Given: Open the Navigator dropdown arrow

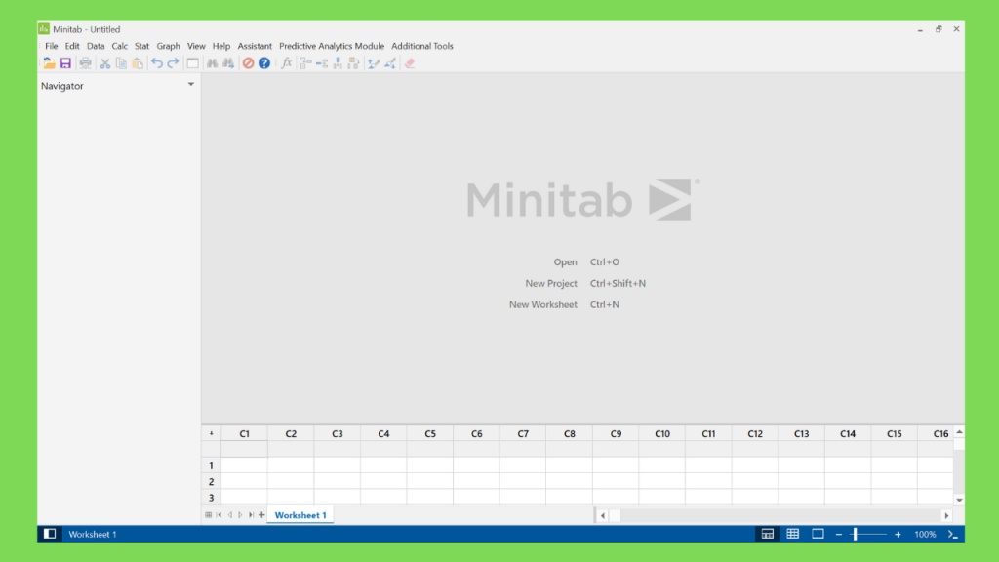Looking at the screenshot, I should coord(190,84).
